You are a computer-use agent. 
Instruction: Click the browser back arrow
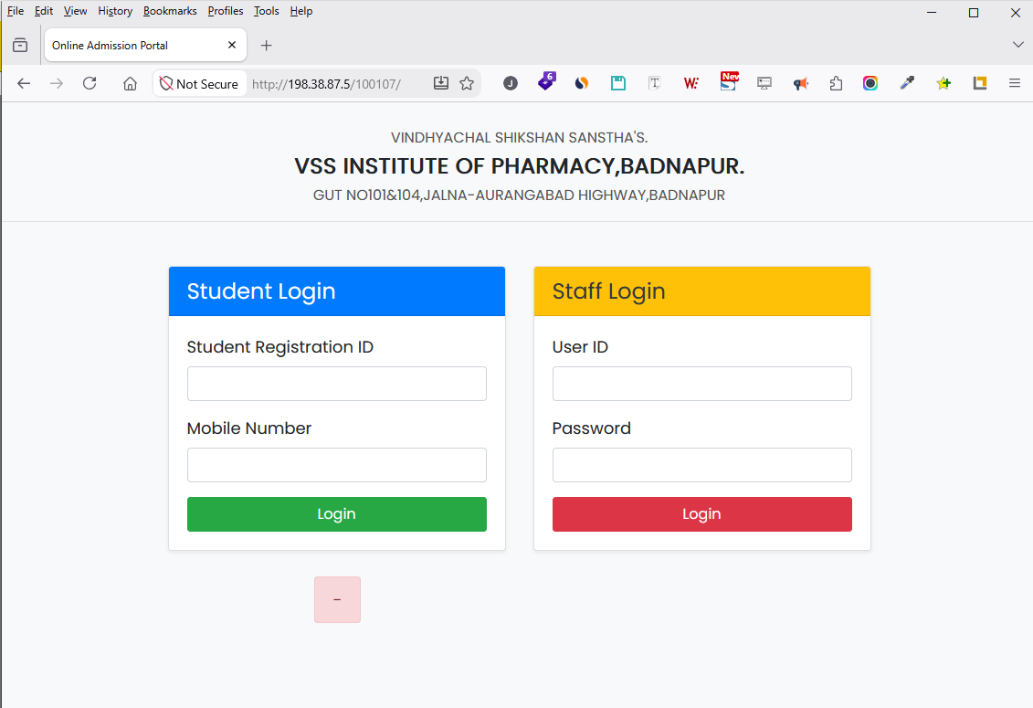pos(24,83)
